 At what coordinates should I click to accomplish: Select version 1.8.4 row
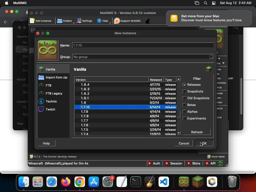[x=126, y=84]
